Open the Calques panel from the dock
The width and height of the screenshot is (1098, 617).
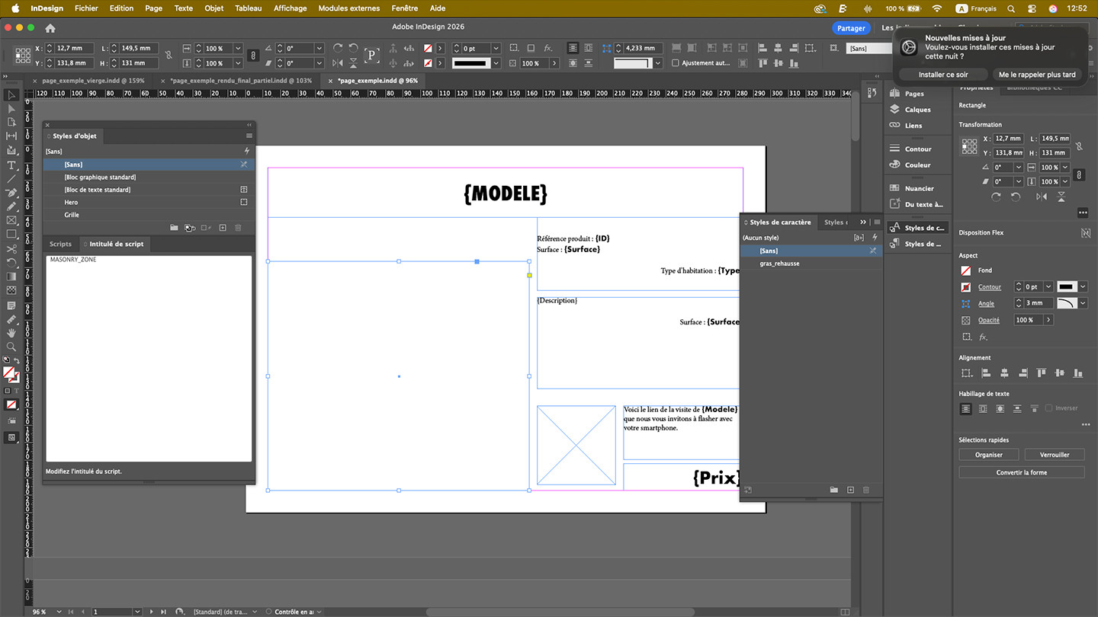tap(917, 110)
